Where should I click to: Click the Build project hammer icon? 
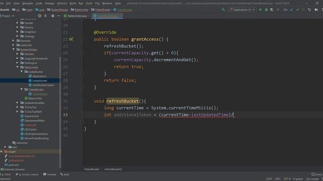(223, 10)
